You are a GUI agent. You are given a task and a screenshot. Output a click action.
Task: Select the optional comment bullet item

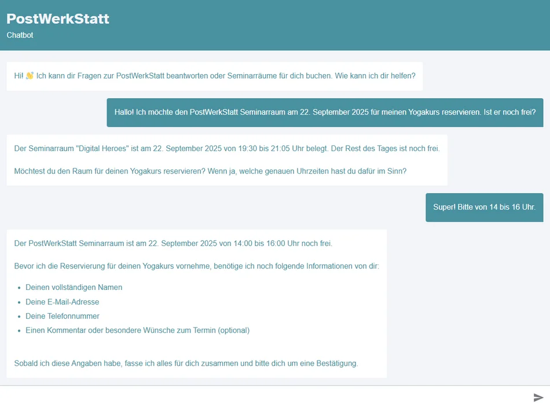(137, 330)
